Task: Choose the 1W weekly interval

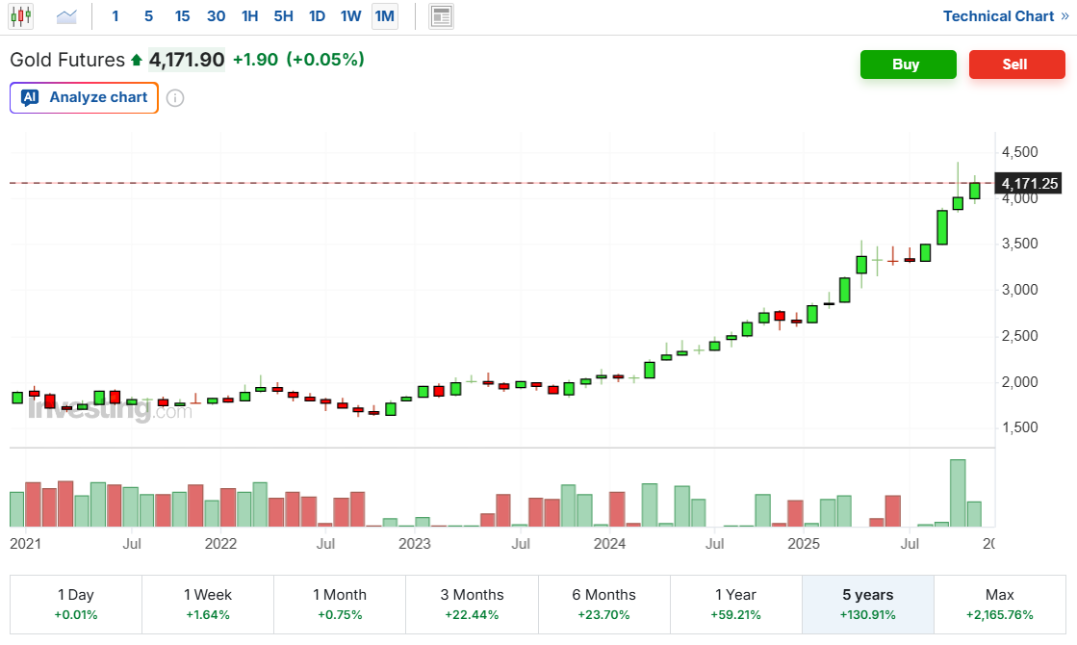Action: [350, 16]
